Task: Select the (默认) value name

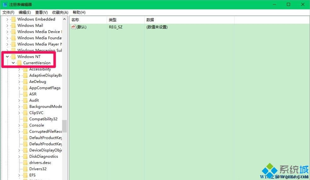Action: coord(82,27)
